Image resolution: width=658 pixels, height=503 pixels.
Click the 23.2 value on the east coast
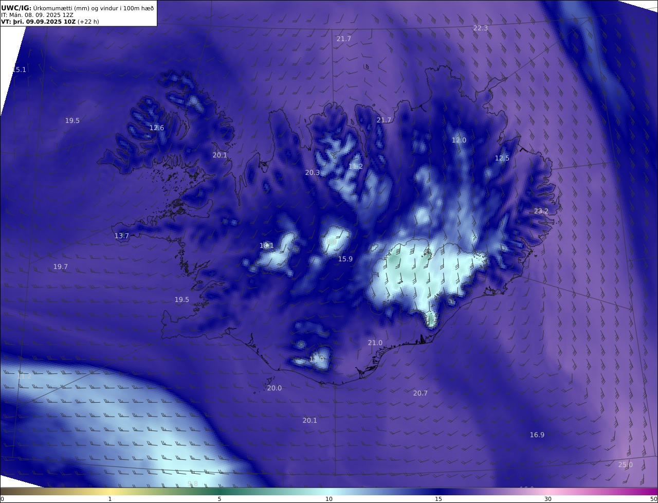(541, 211)
